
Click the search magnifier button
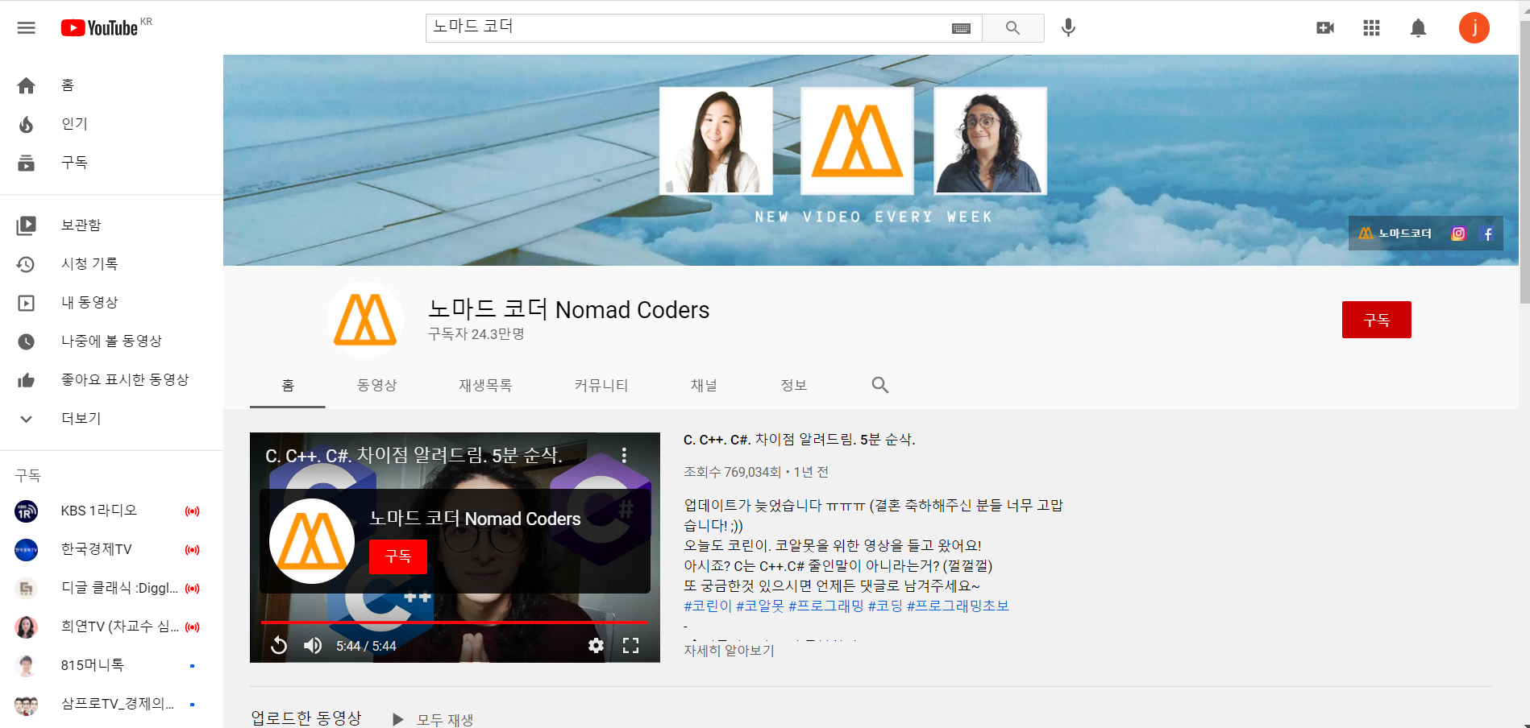click(1012, 28)
